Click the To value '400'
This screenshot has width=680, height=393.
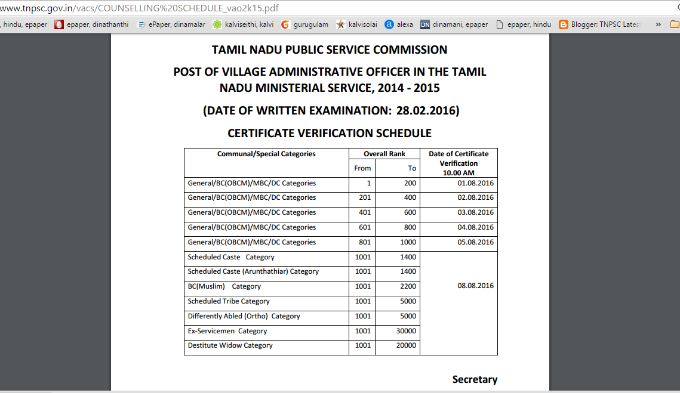pyautogui.click(x=410, y=197)
